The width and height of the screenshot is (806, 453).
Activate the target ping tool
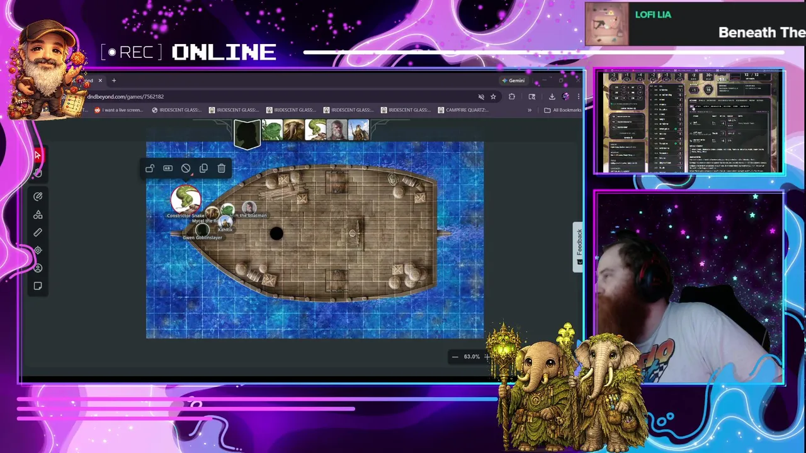[x=38, y=250]
